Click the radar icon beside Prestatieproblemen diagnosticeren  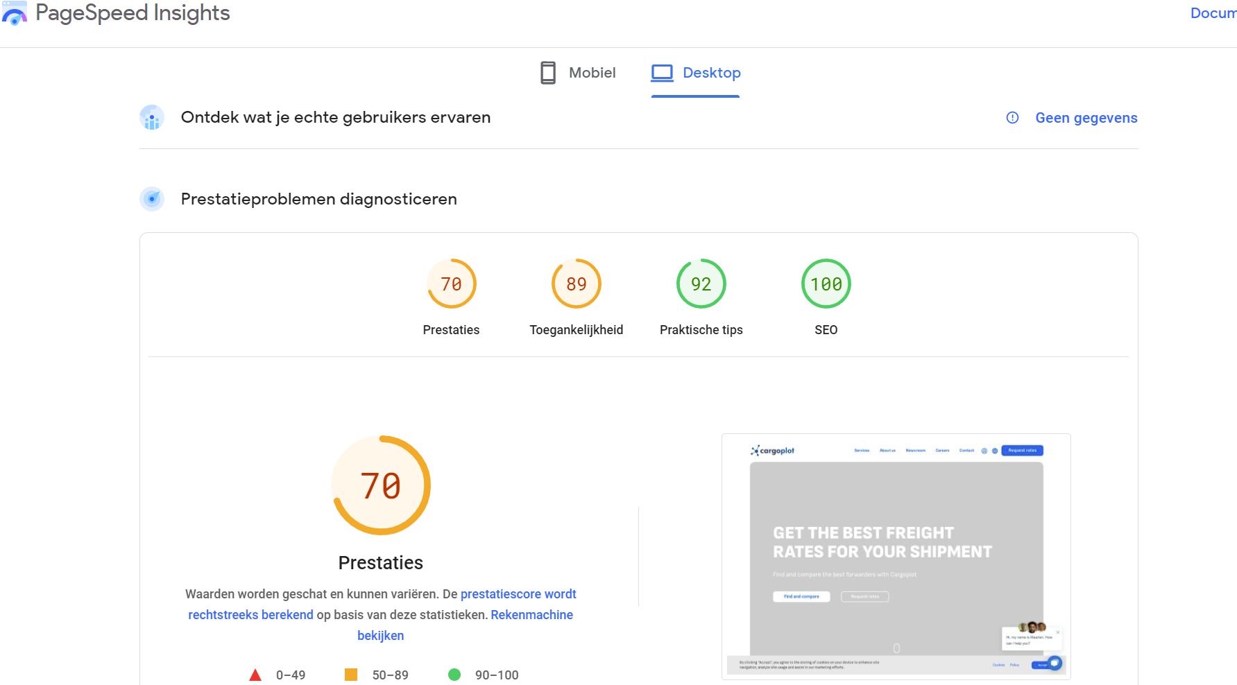tap(151, 199)
